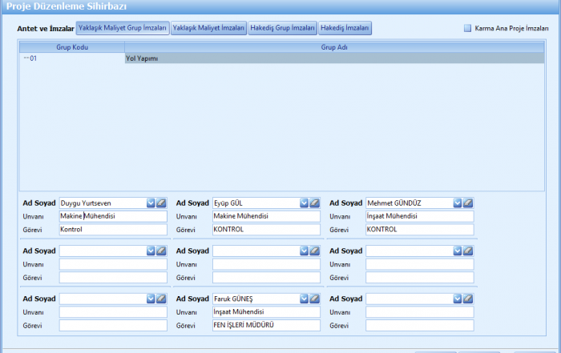Image resolution: width=561 pixels, height=353 pixels.
Task: Expand the Faruk GÜNEŞ name dropdown
Action: tap(304, 299)
